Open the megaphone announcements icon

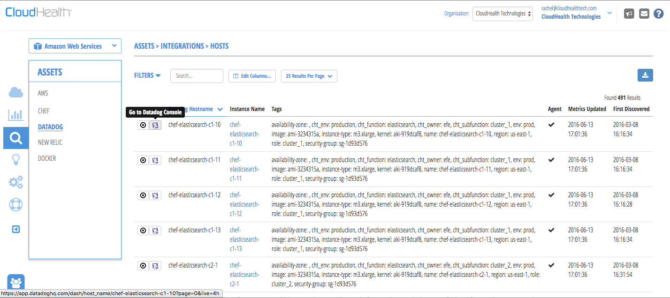pyautogui.click(x=629, y=14)
